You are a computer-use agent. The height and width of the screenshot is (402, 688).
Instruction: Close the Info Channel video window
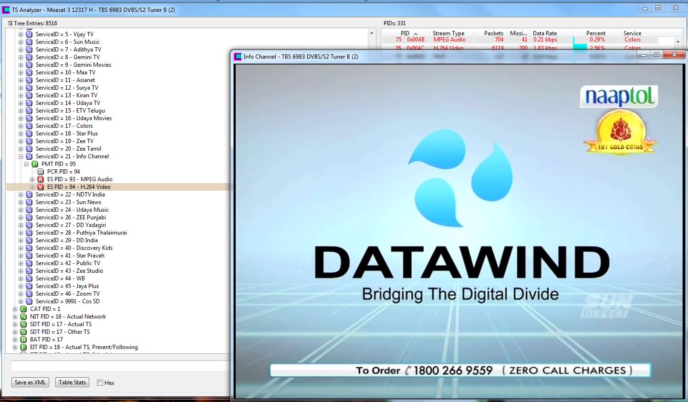(x=674, y=55)
